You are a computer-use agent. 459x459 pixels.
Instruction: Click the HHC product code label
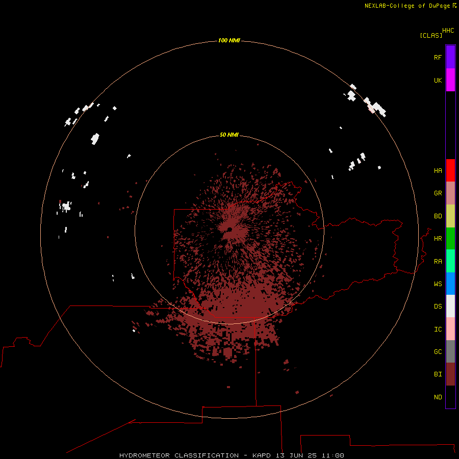pos(448,31)
